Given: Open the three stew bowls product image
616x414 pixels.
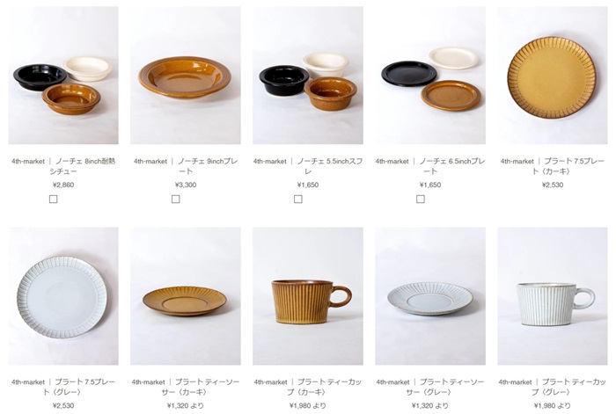Looking at the screenshot, I should click(x=63, y=76).
